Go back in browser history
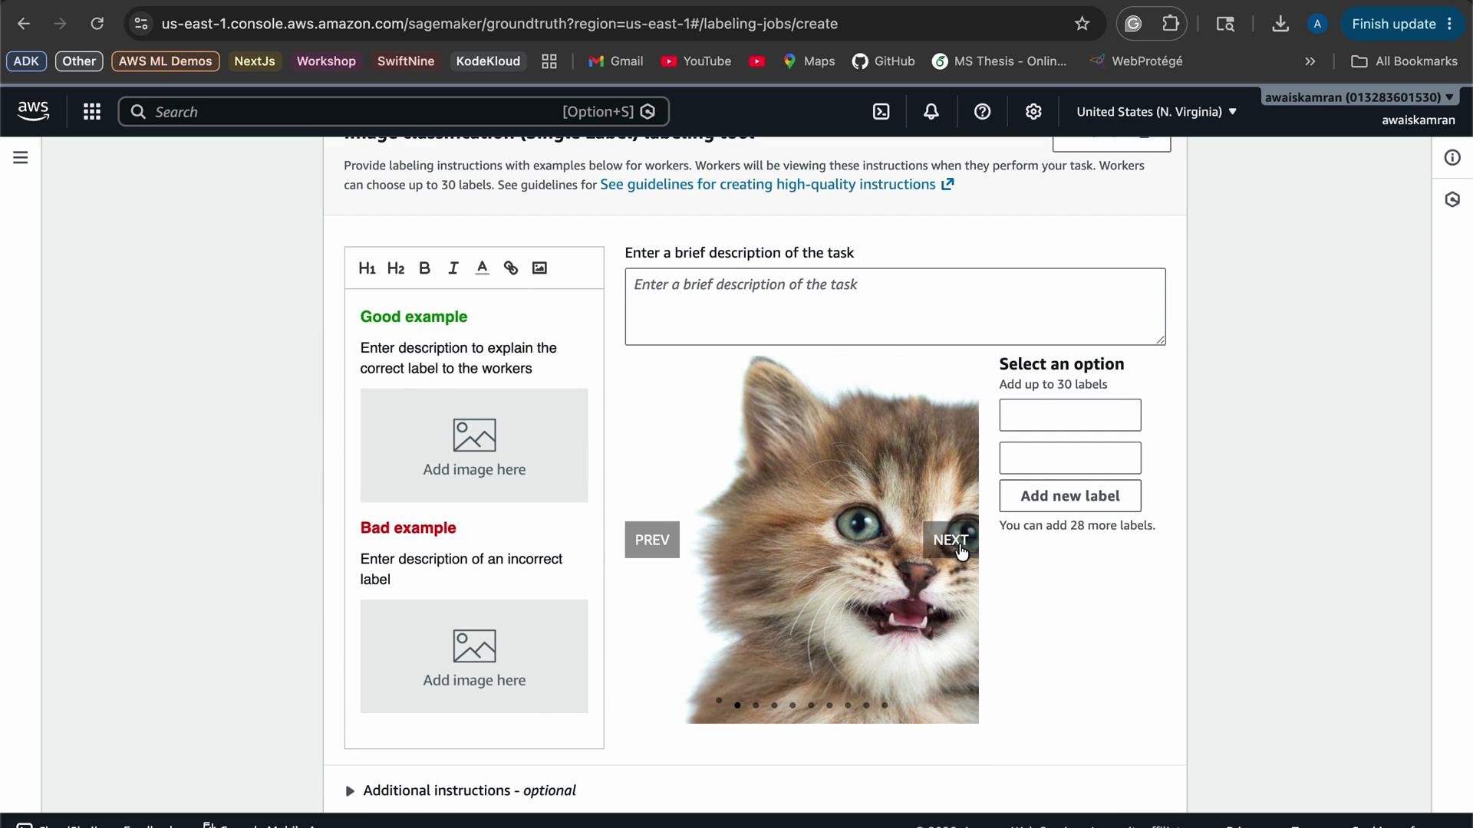 click(x=24, y=24)
